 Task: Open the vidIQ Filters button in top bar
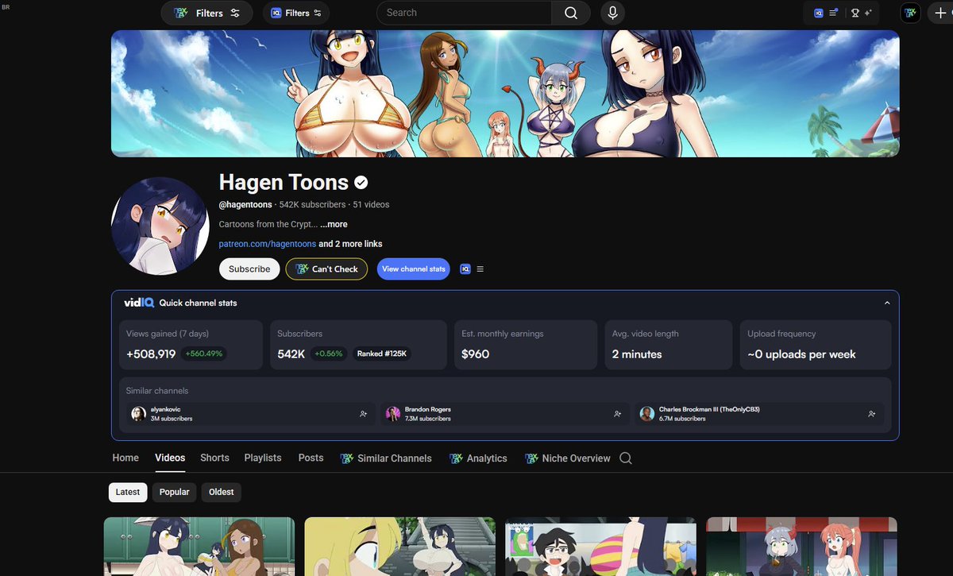[x=296, y=13]
